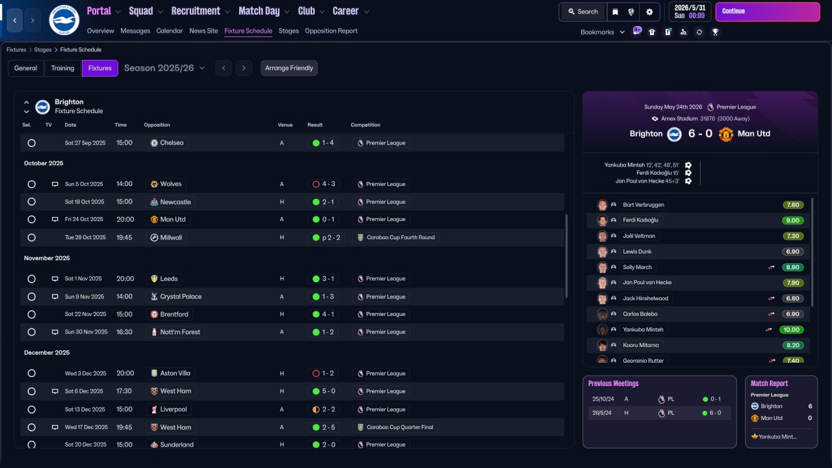Switch to the Training tab
This screenshot has width=832, height=468.
point(63,68)
